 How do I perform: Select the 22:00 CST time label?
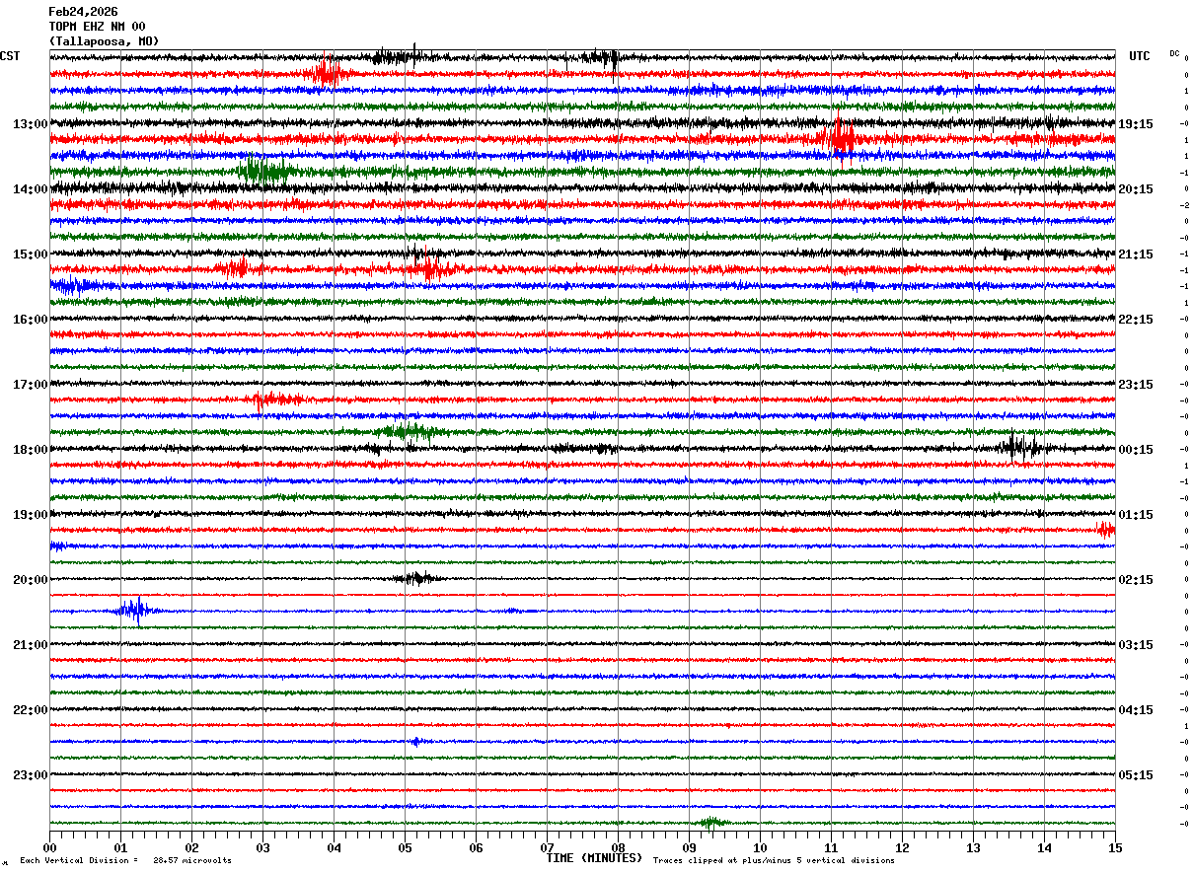click(30, 710)
